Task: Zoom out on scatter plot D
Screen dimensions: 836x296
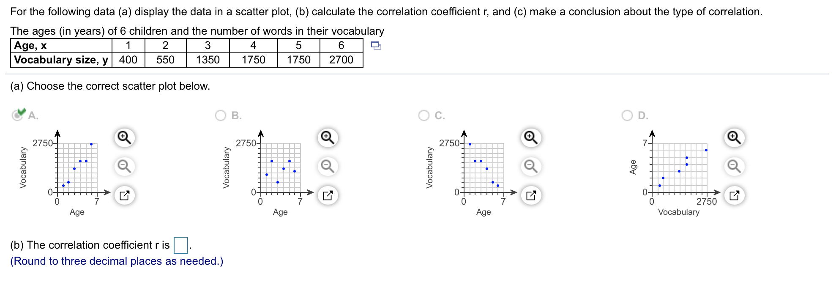Action: click(734, 166)
